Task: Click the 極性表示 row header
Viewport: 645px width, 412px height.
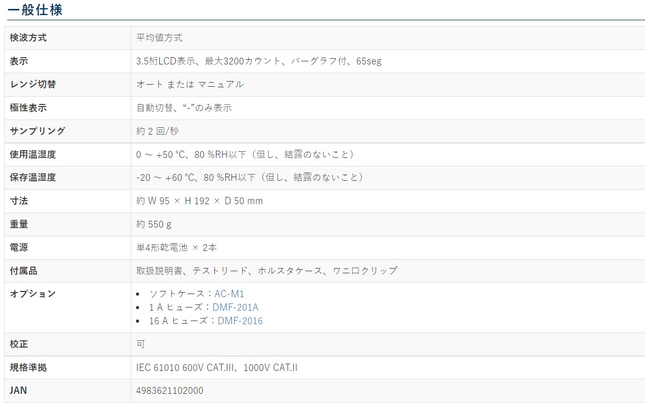Action: coord(28,108)
